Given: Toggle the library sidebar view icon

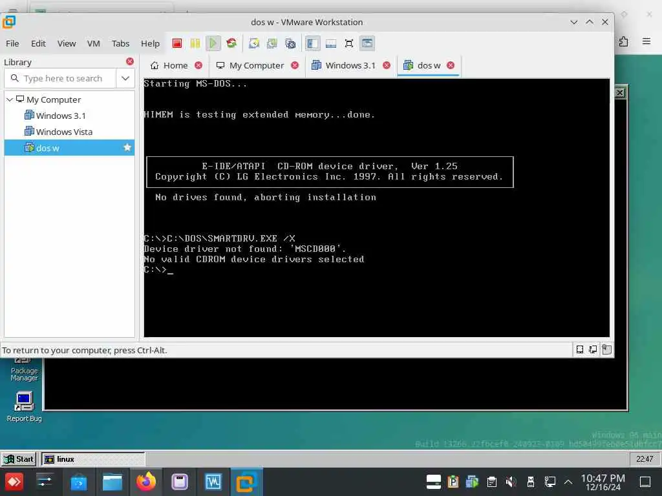Looking at the screenshot, I should pos(312,43).
